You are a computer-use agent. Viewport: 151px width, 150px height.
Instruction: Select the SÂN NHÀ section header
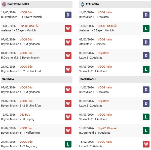8,79
